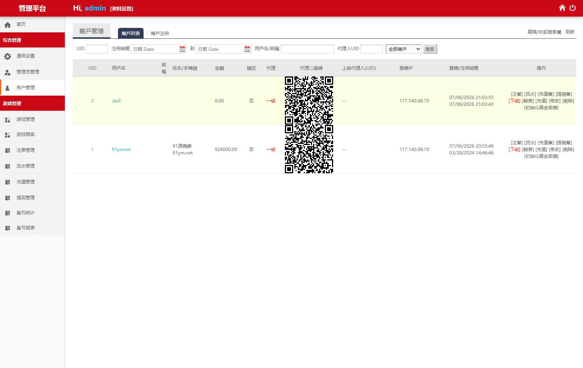Click the gear icon beside 通用设置

click(8, 56)
